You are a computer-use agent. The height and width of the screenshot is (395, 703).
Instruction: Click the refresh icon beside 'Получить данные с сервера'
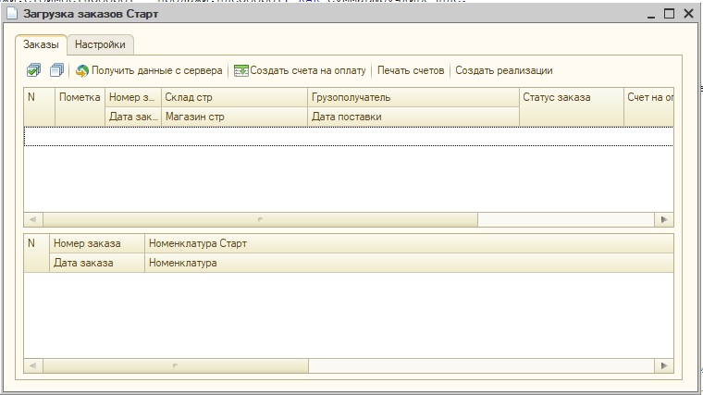pyautogui.click(x=82, y=71)
